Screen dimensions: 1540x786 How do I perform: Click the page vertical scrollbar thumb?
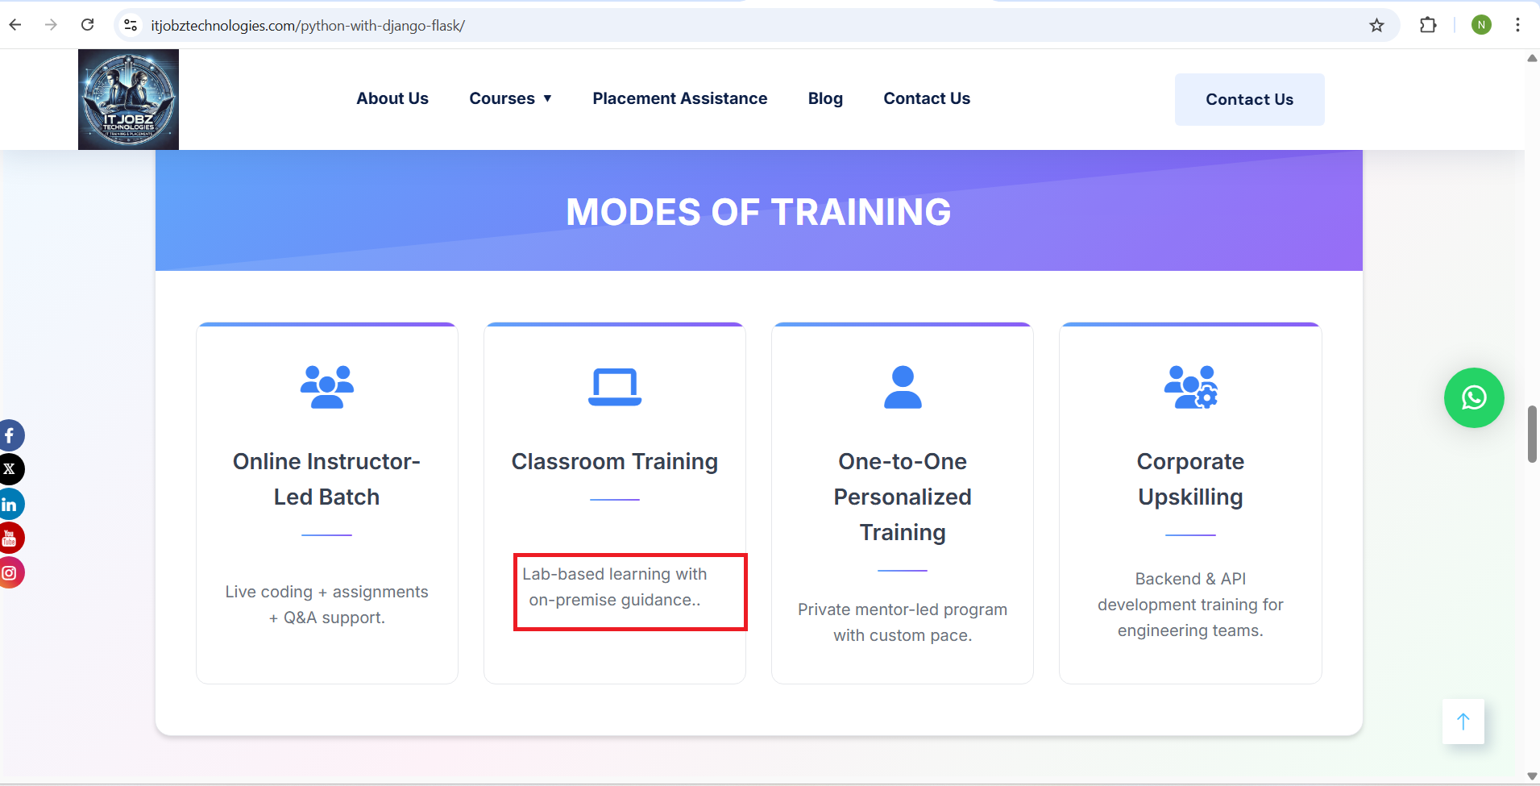coord(1532,434)
